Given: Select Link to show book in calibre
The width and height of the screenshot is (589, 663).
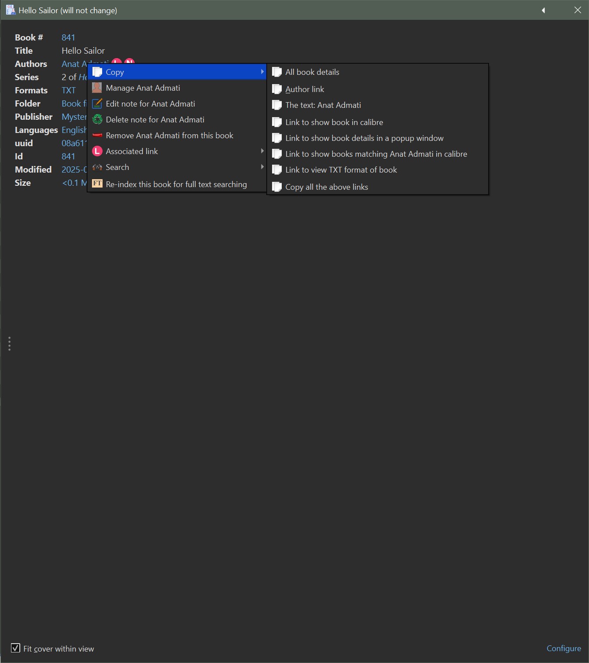Looking at the screenshot, I should click(334, 122).
